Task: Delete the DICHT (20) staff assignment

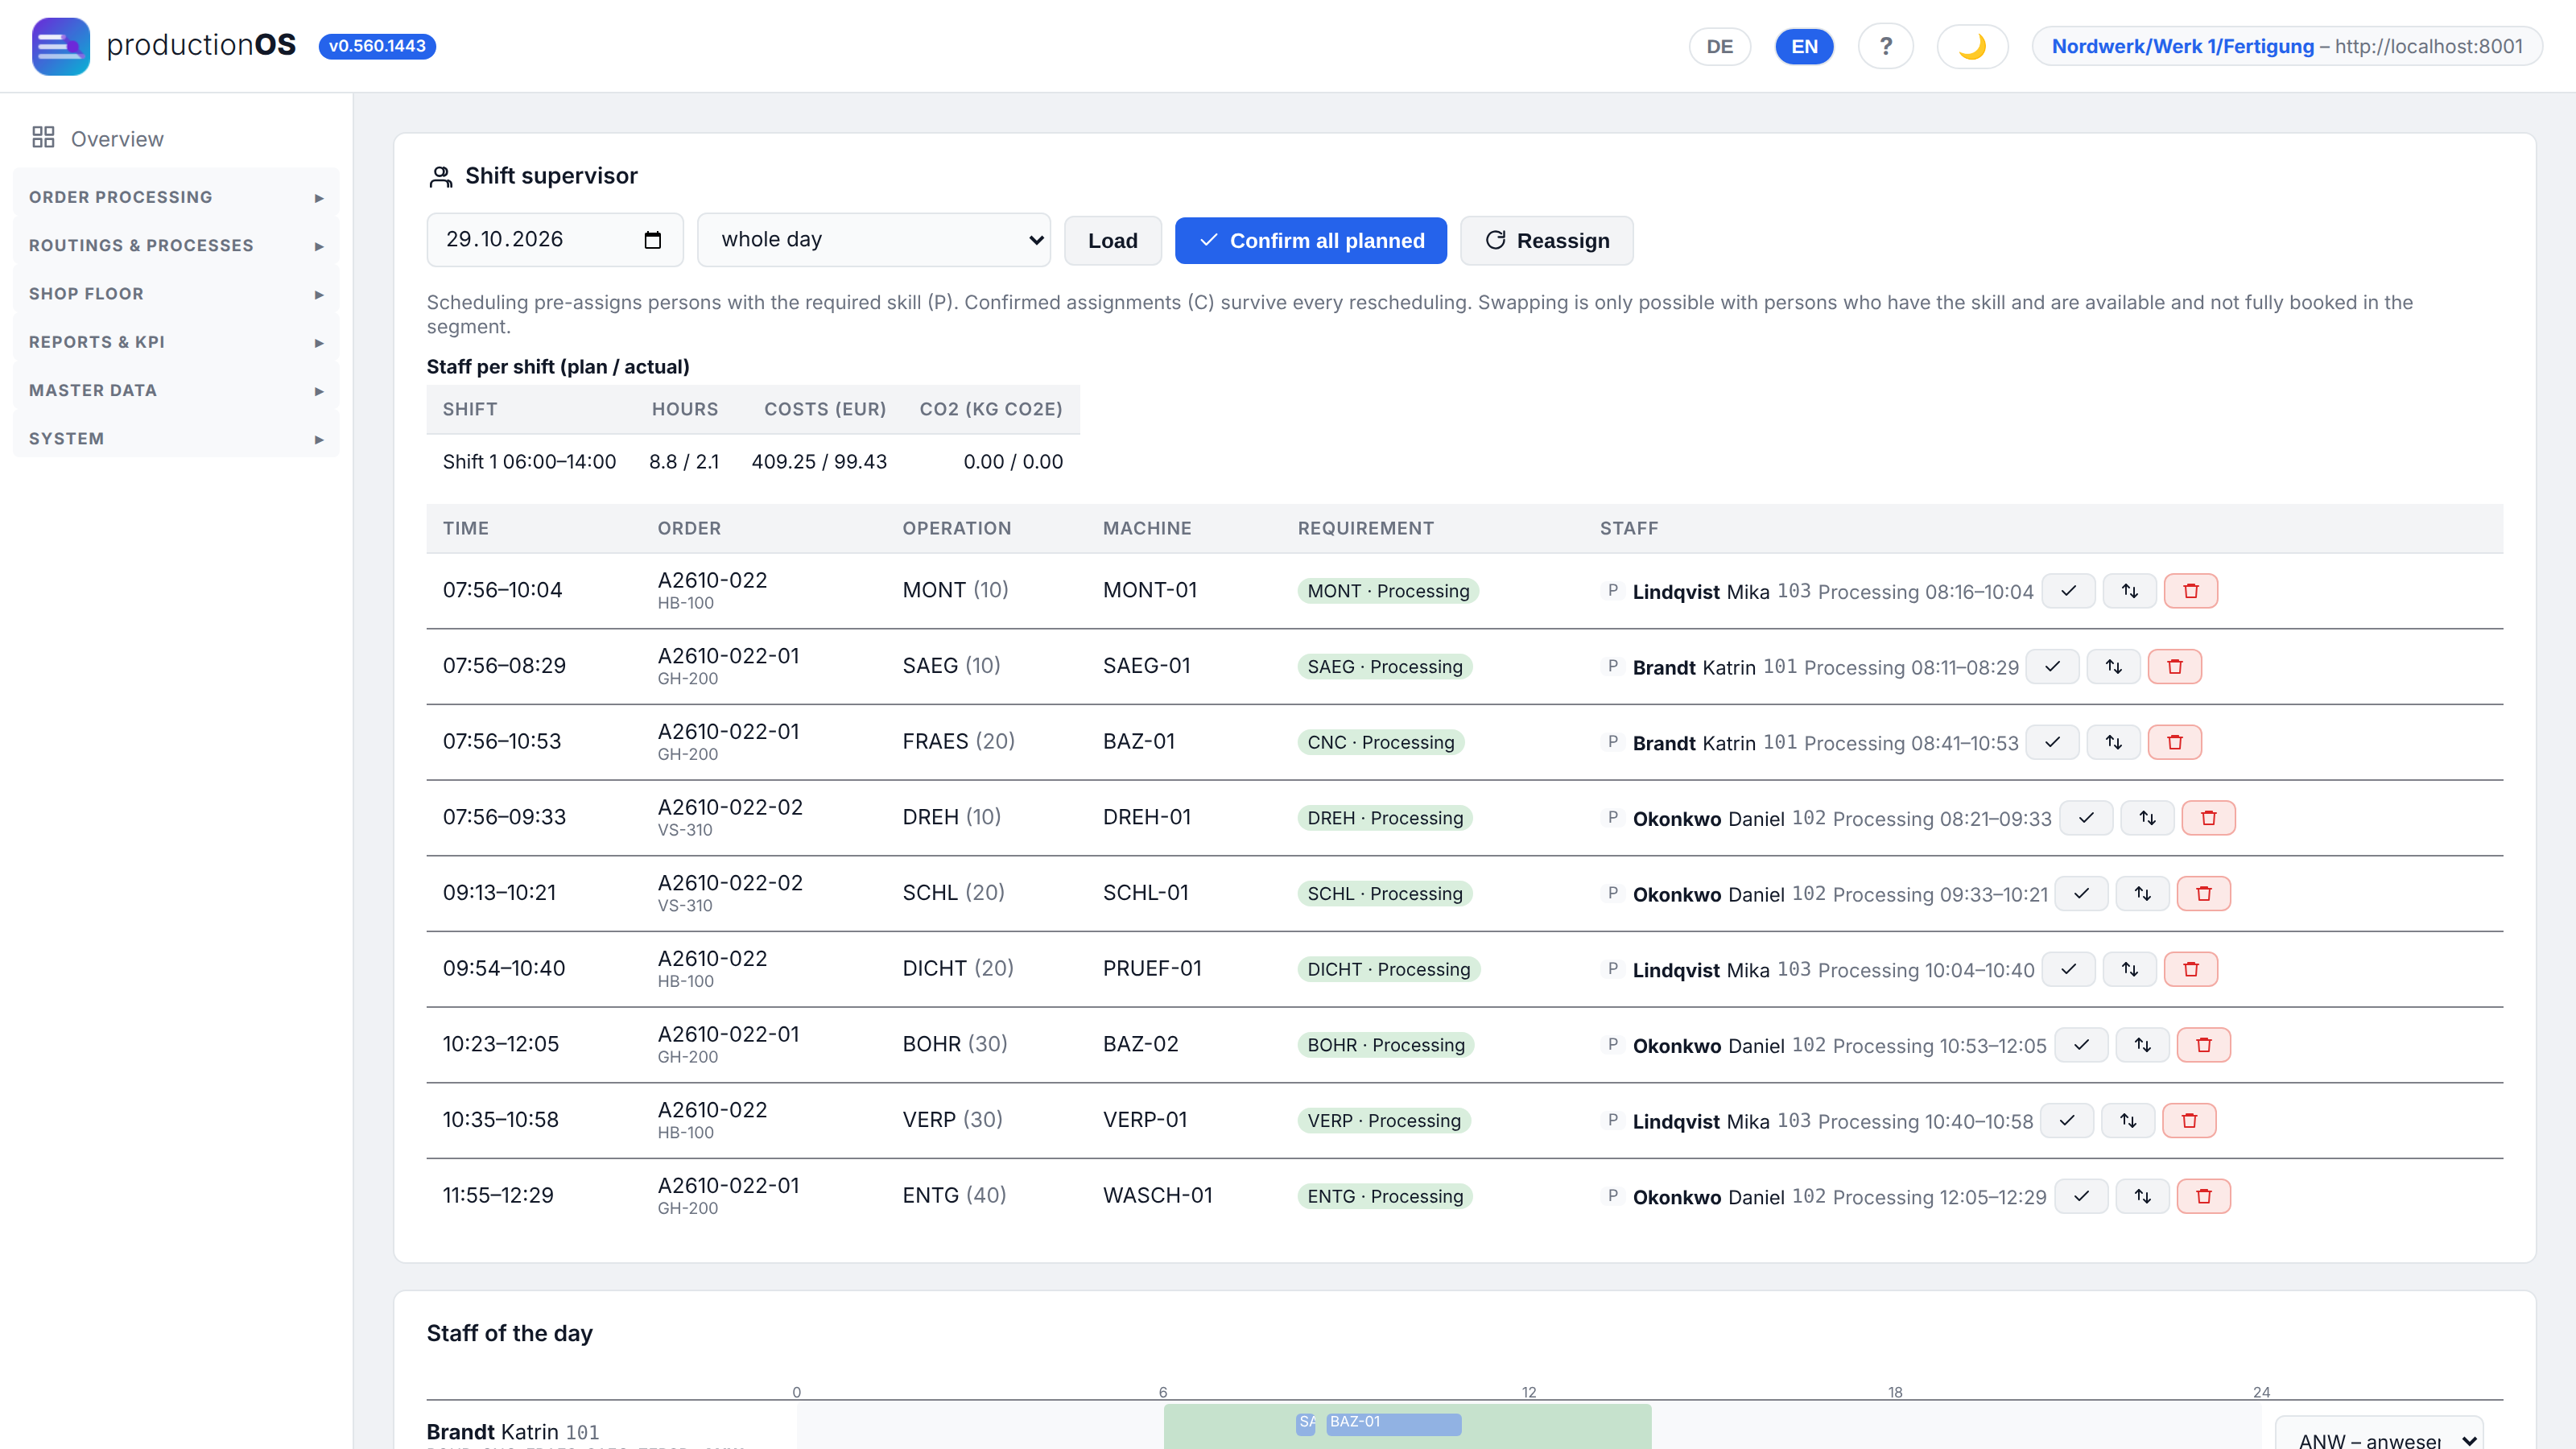Action: [2190, 969]
